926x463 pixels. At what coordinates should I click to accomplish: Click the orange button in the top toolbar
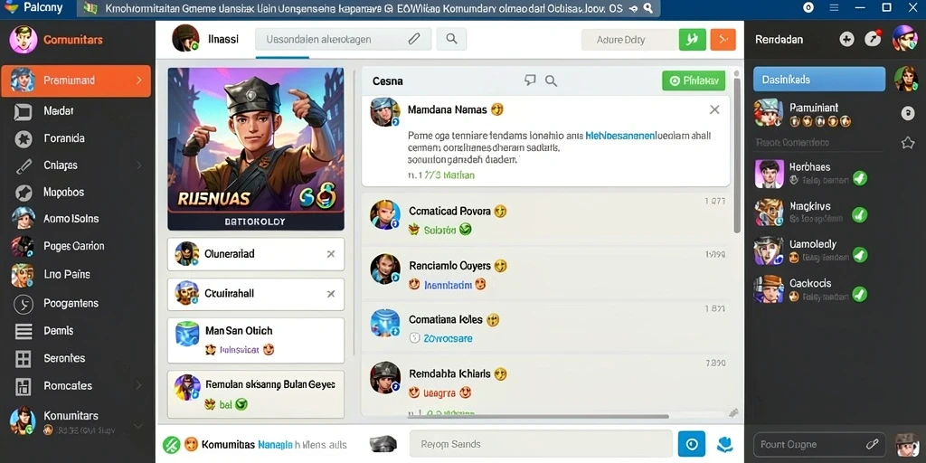tap(723, 40)
